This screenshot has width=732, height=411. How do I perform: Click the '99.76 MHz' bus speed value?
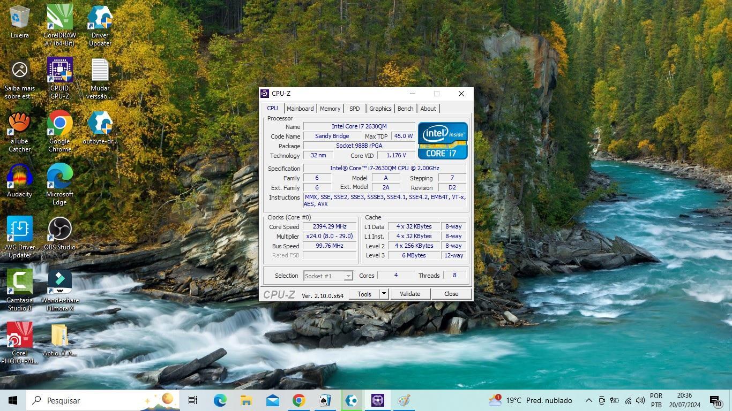330,246
